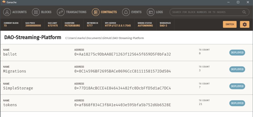253x117 pixels.
Task: Select SimpleStorage address 0×77D18AcB...
Action: click(x=123, y=88)
